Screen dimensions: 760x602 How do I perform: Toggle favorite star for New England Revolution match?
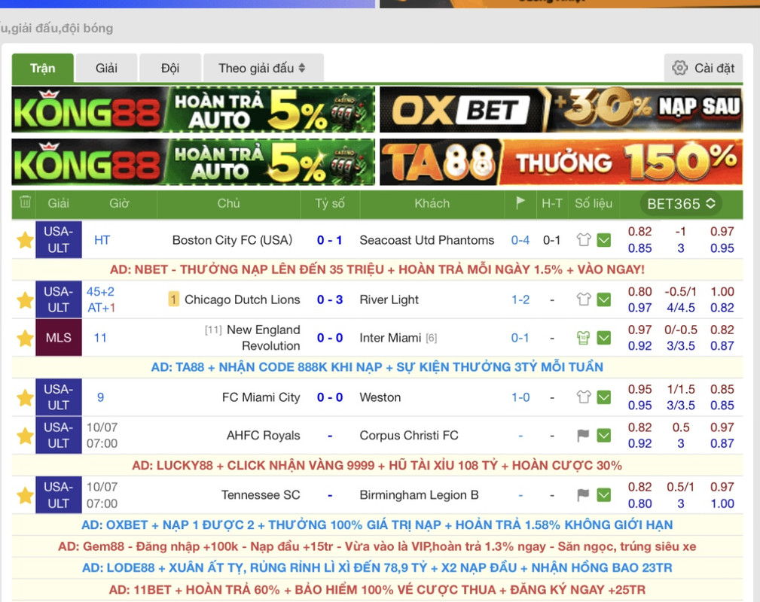click(x=25, y=338)
